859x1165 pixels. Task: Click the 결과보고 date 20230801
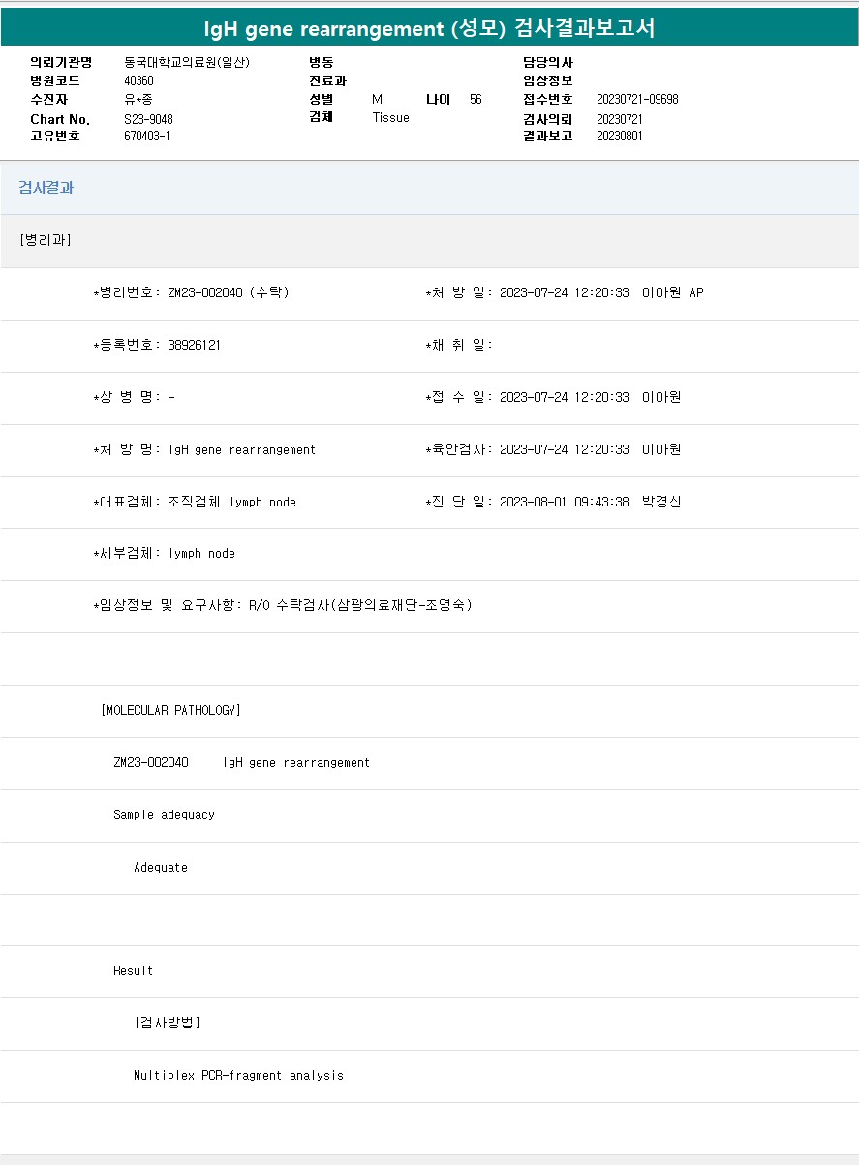coord(620,136)
